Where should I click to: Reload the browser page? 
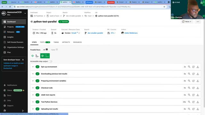(x=10, y=7)
